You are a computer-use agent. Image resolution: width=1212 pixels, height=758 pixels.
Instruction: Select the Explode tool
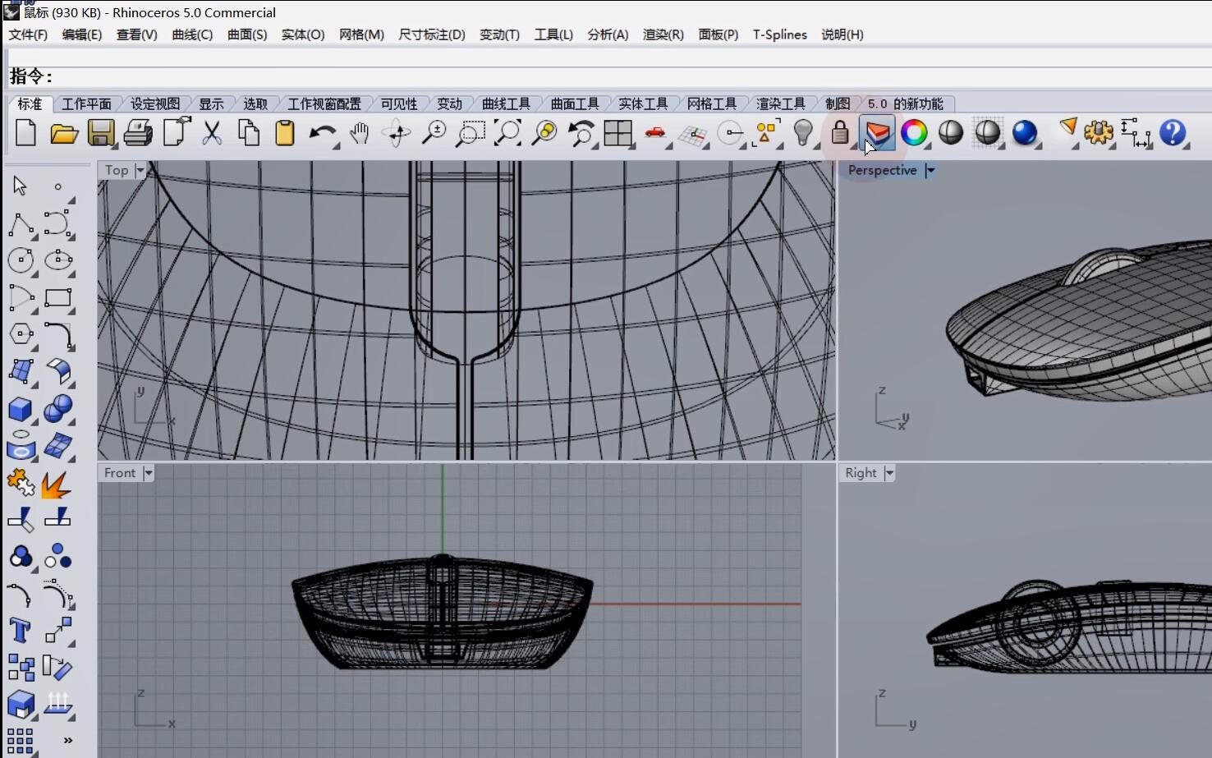click(x=57, y=485)
